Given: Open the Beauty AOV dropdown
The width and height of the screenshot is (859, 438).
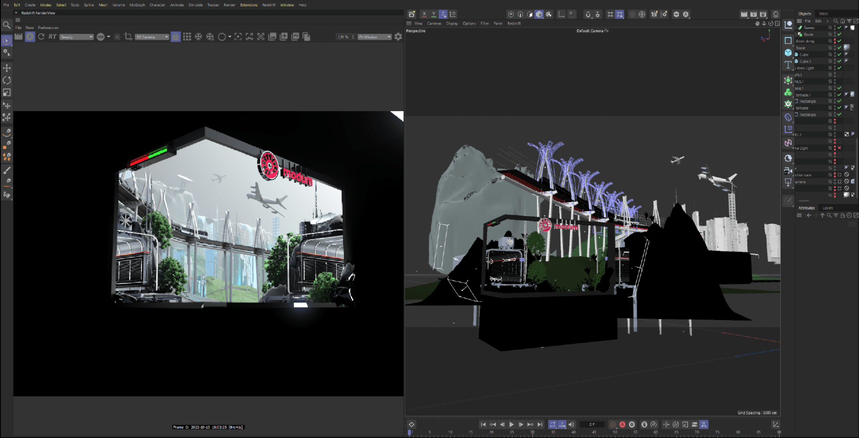Looking at the screenshot, I should coord(76,37).
